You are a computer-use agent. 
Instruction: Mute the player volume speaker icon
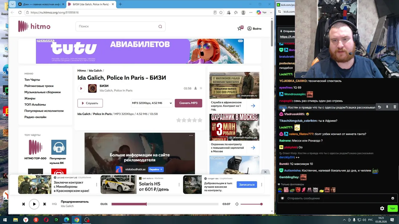click(237, 204)
